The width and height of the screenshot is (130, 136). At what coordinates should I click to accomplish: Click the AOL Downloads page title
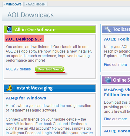pyautogui.click(x=31, y=15)
